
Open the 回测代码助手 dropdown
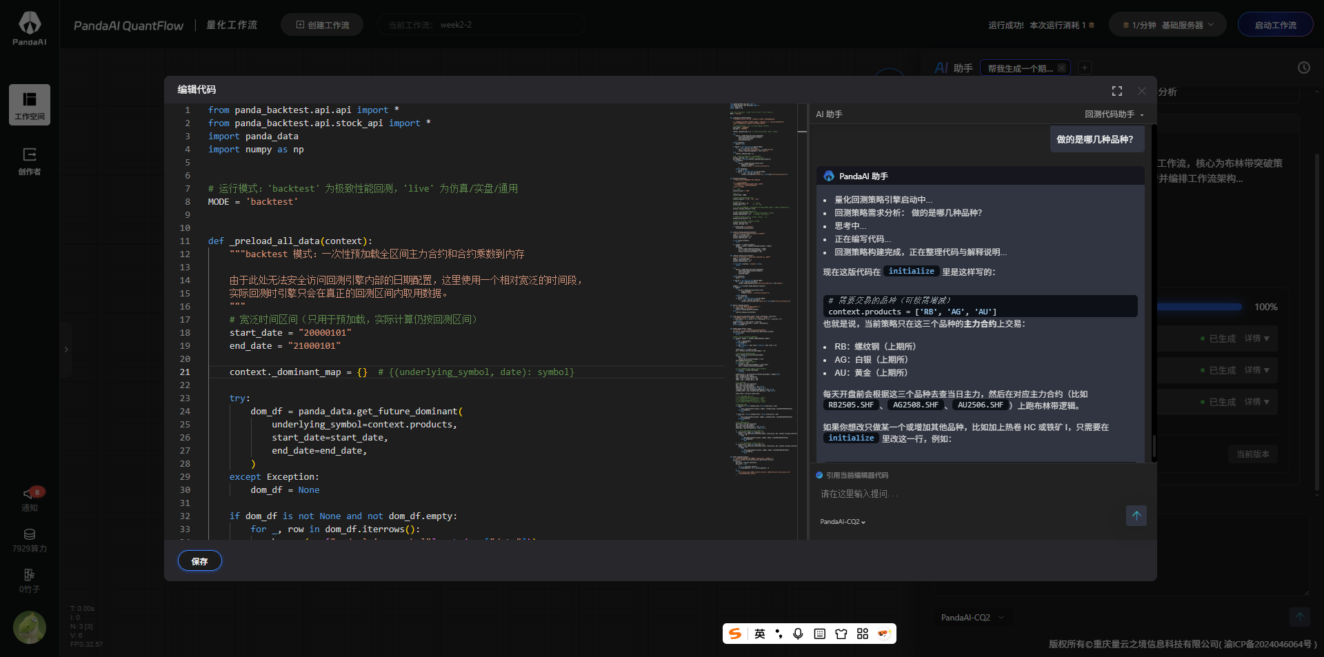pos(1114,114)
